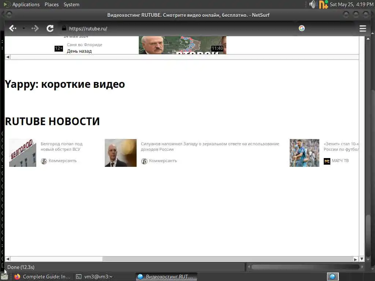This screenshot has width=375, height=281.
Task: Open the МАТЧ ТВ source link
Action: [x=340, y=161]
